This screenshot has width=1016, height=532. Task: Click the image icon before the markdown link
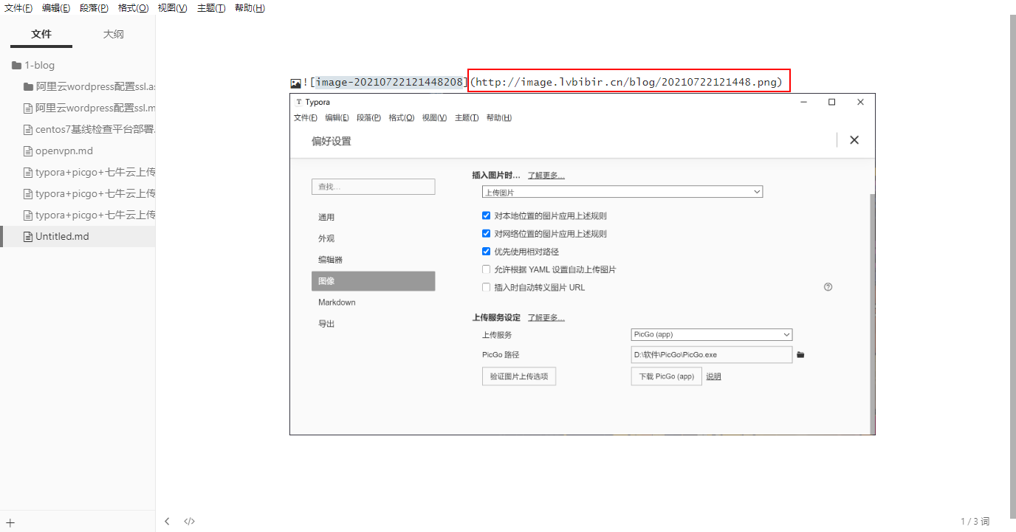click(x=295, y=83)
